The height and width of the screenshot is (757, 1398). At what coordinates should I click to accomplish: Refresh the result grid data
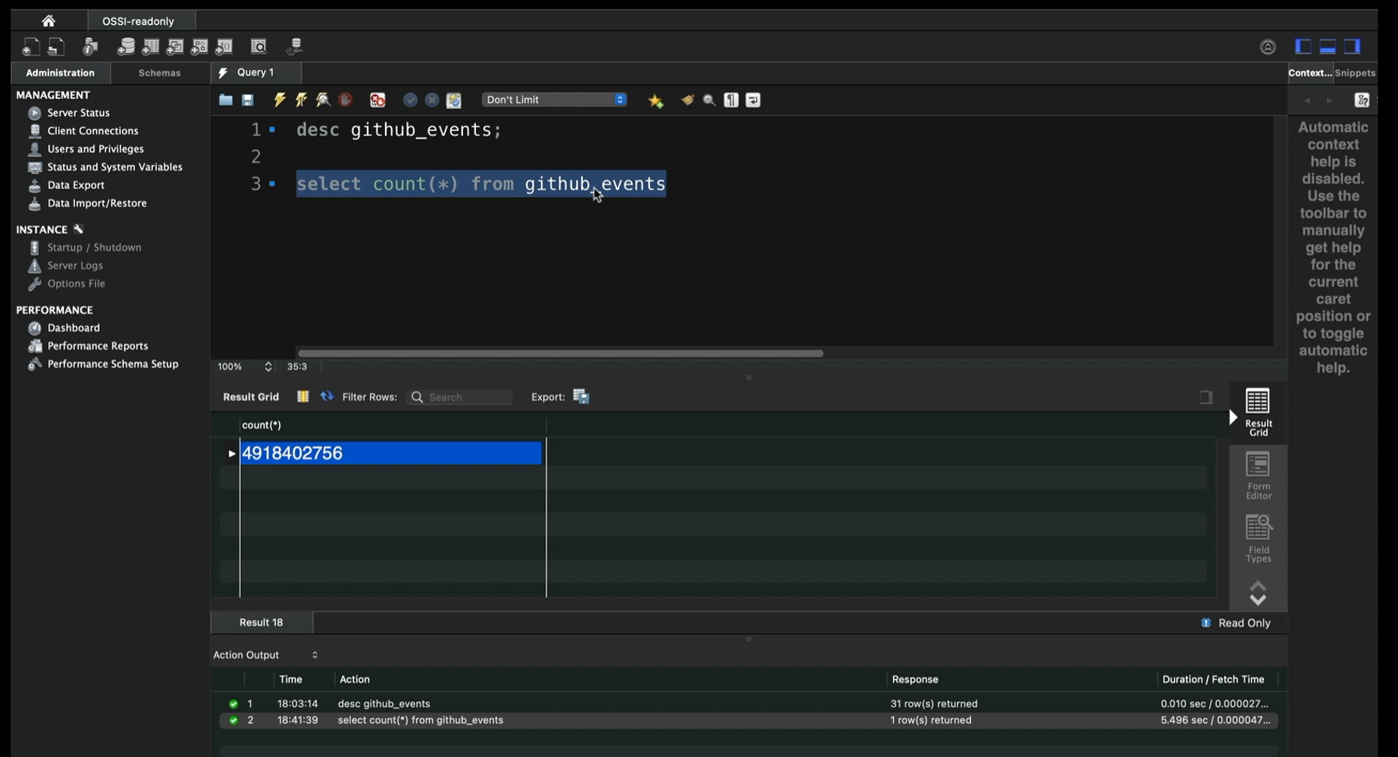coord(327,396)
